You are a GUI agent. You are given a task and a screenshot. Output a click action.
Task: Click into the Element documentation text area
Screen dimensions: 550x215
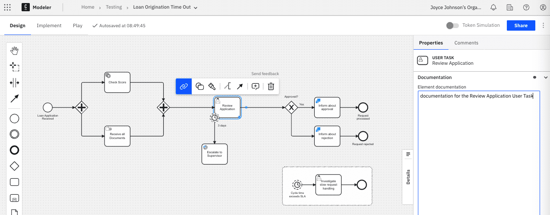pos(480,153)
